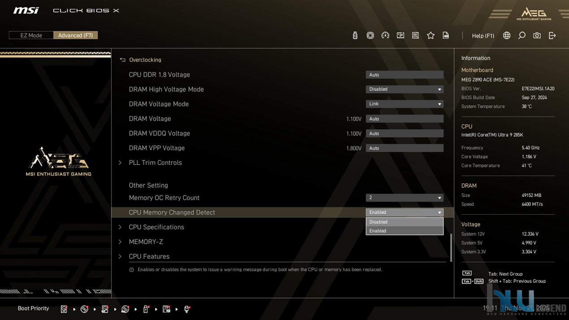Open the CPU chip icon in the toolbar
This screenshot has height=320, width=569.
(x=370, y=35)
